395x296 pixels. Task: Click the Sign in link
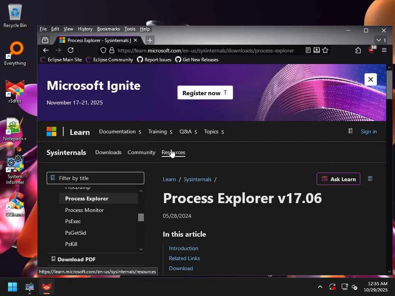pyautogui.click(x=368, y=131)
